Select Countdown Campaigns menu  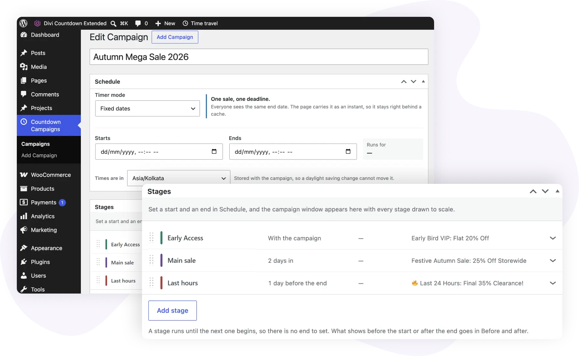[x=49, y=125]
